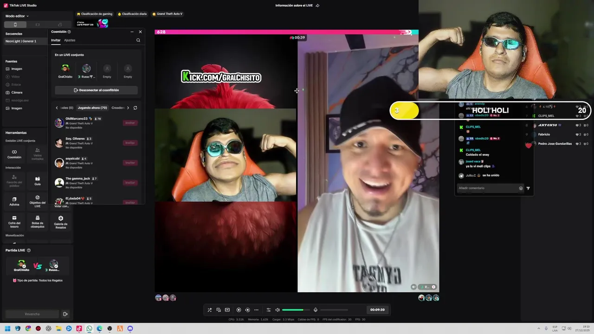Open WhatsApp from the taskbar
594x334 pixels.
point(89,328)
